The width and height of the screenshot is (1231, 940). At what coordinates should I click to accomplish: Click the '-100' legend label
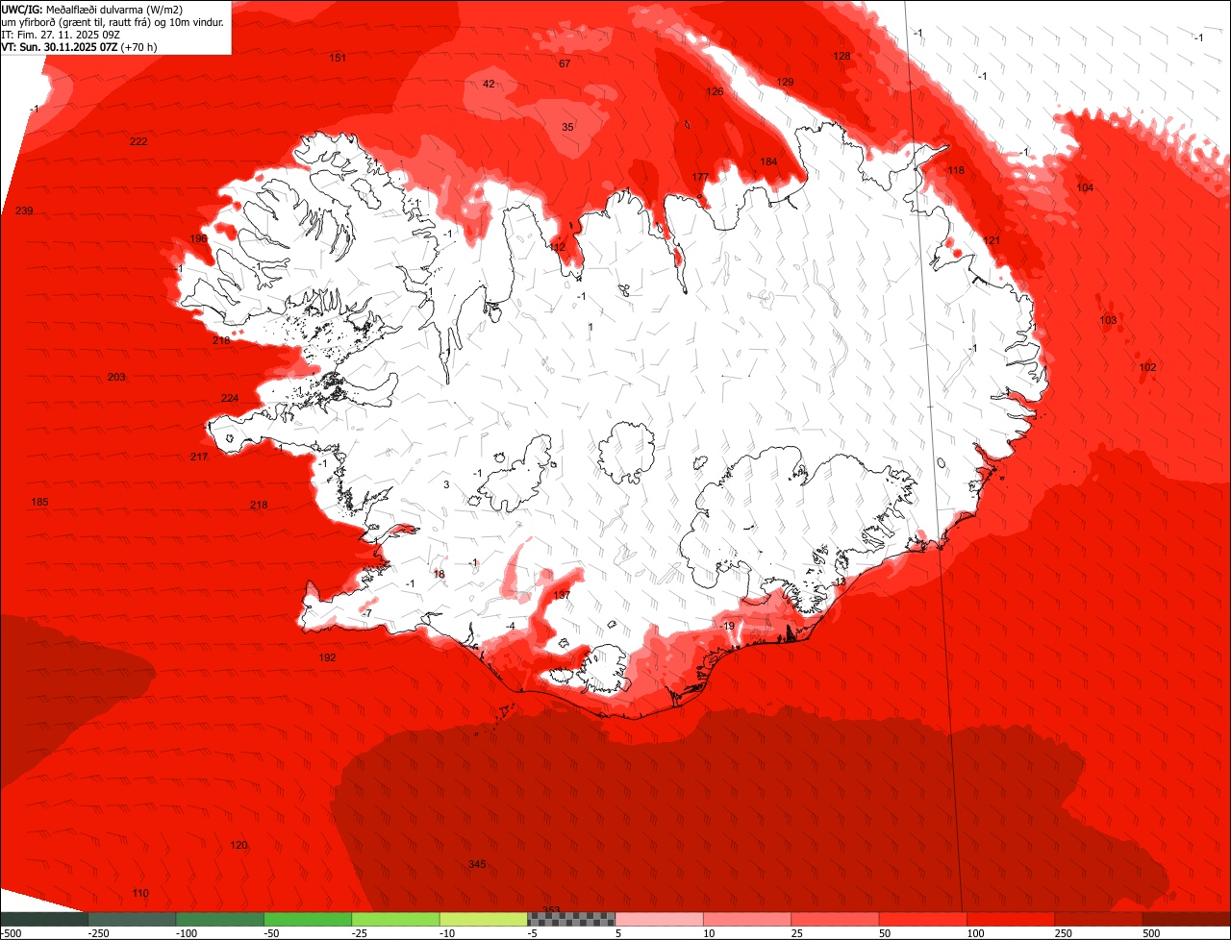(x=187, y=933)
